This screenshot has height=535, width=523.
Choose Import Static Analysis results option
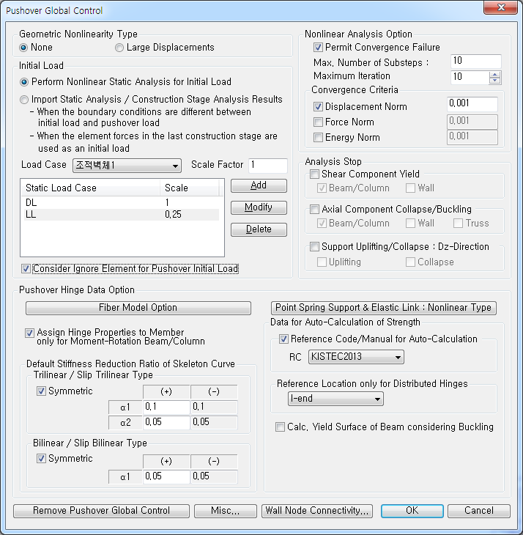tap(25, 100)
